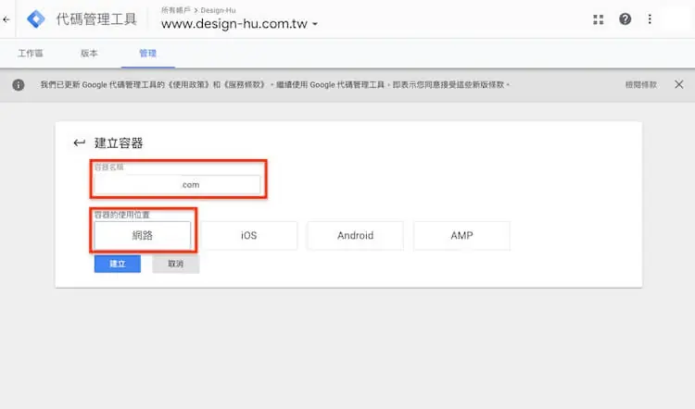This screenshot has height=409, width=695.
Task: Open the Google apps grid icon
Action: click(x=599, y=19)
